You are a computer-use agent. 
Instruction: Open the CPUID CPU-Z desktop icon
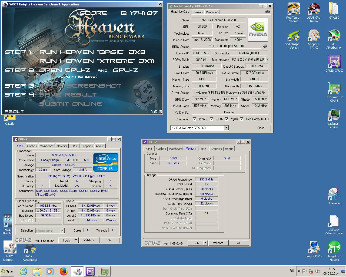(x=334, y=64)
